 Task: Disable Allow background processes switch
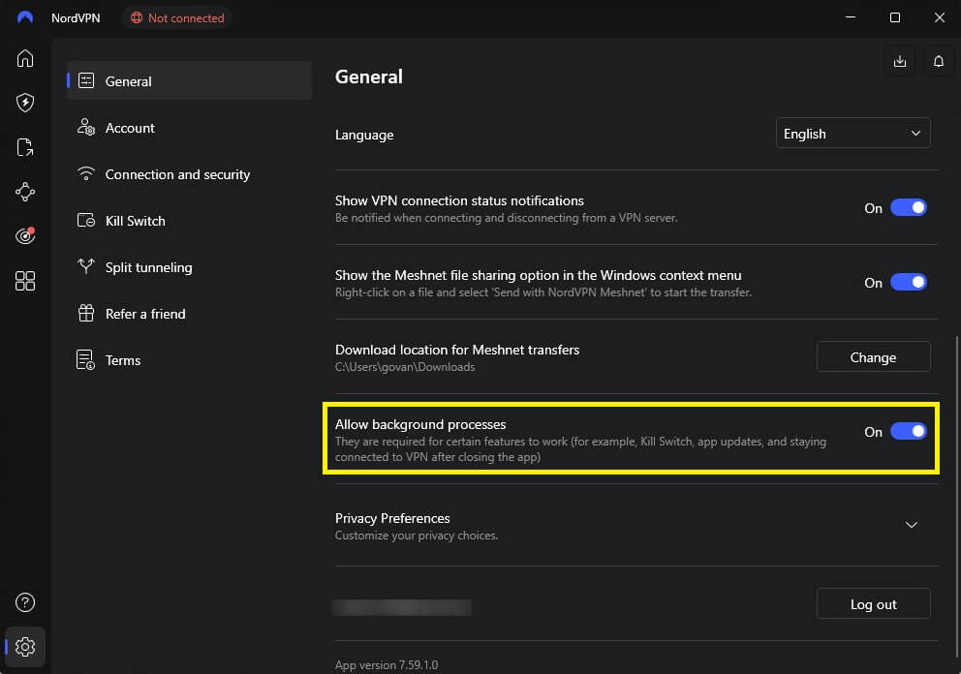(909, 431)
